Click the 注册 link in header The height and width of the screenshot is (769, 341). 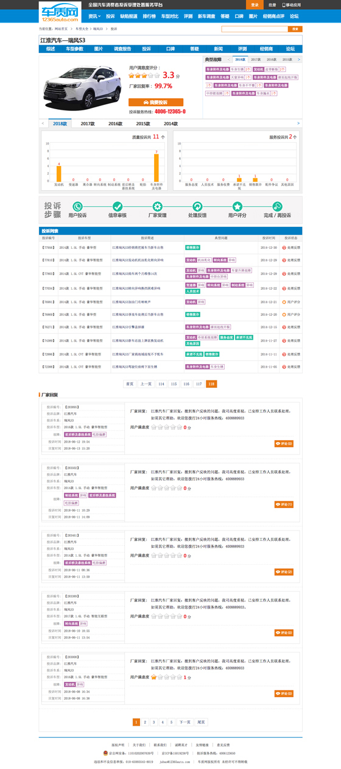click(x=272, y=5)
